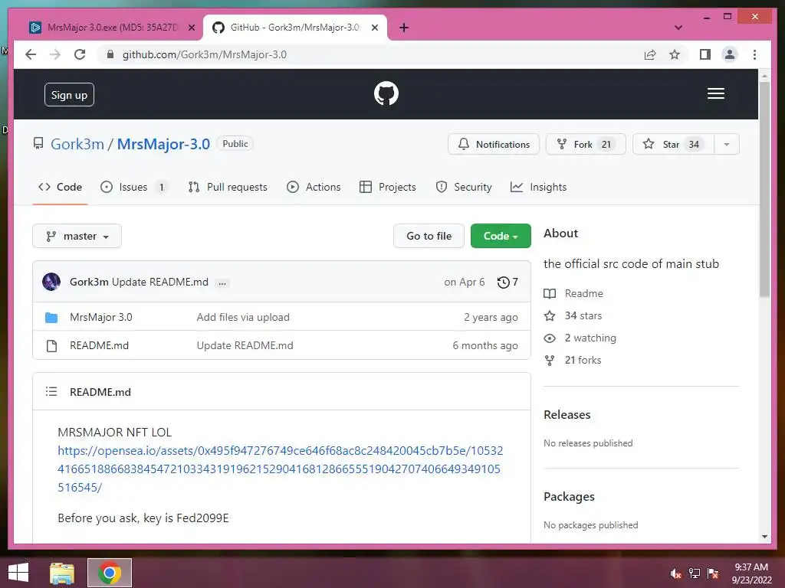Bookmark this page with the star icon
The image size is (785, 588).
pyautogui.click(x=675, y=54)
